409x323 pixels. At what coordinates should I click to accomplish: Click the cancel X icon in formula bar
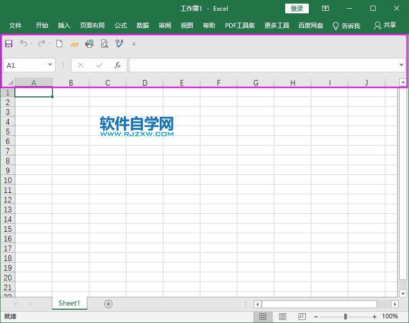coord(81,65)
